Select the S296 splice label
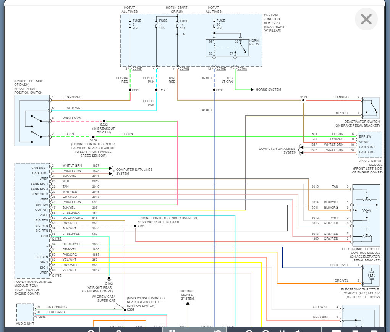 (x=131, y=310)
